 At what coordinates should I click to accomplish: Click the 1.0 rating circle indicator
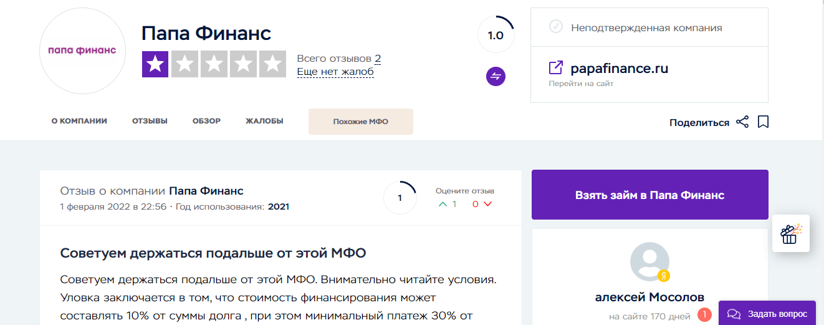tap(496, 35)
